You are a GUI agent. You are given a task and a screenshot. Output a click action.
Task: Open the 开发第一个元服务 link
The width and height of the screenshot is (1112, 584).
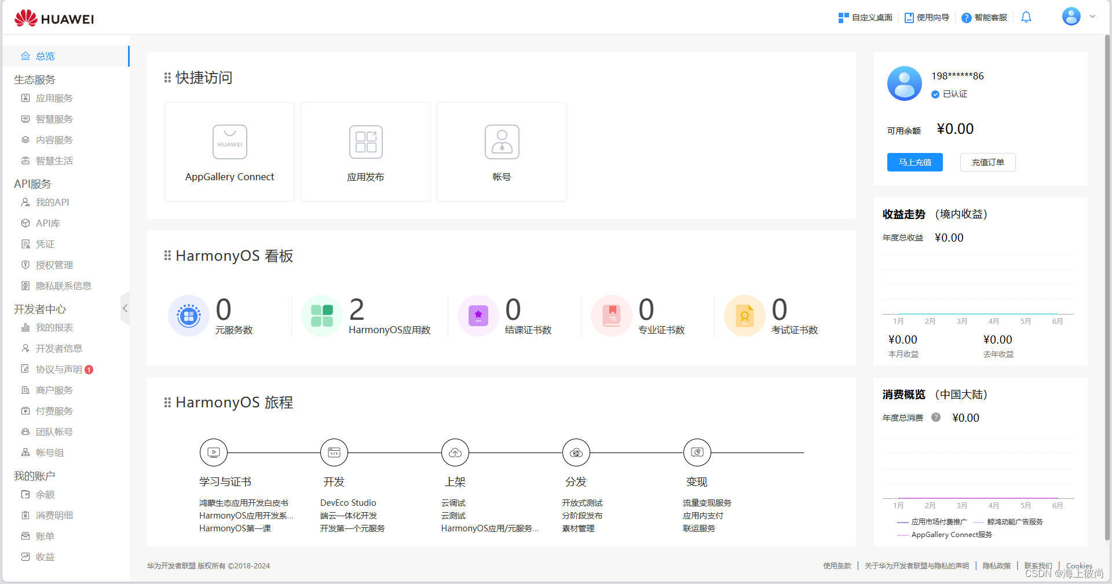point(352,528)
